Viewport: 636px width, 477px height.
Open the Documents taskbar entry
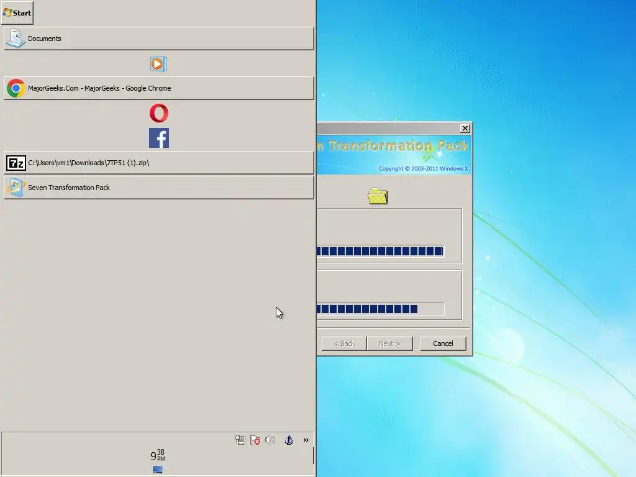point(158,39)
